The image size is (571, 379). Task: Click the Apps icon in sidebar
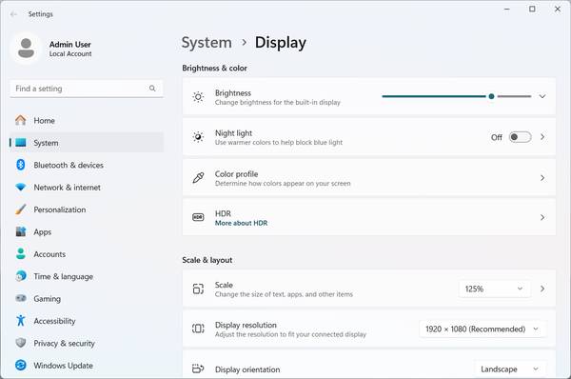[21, 231]
